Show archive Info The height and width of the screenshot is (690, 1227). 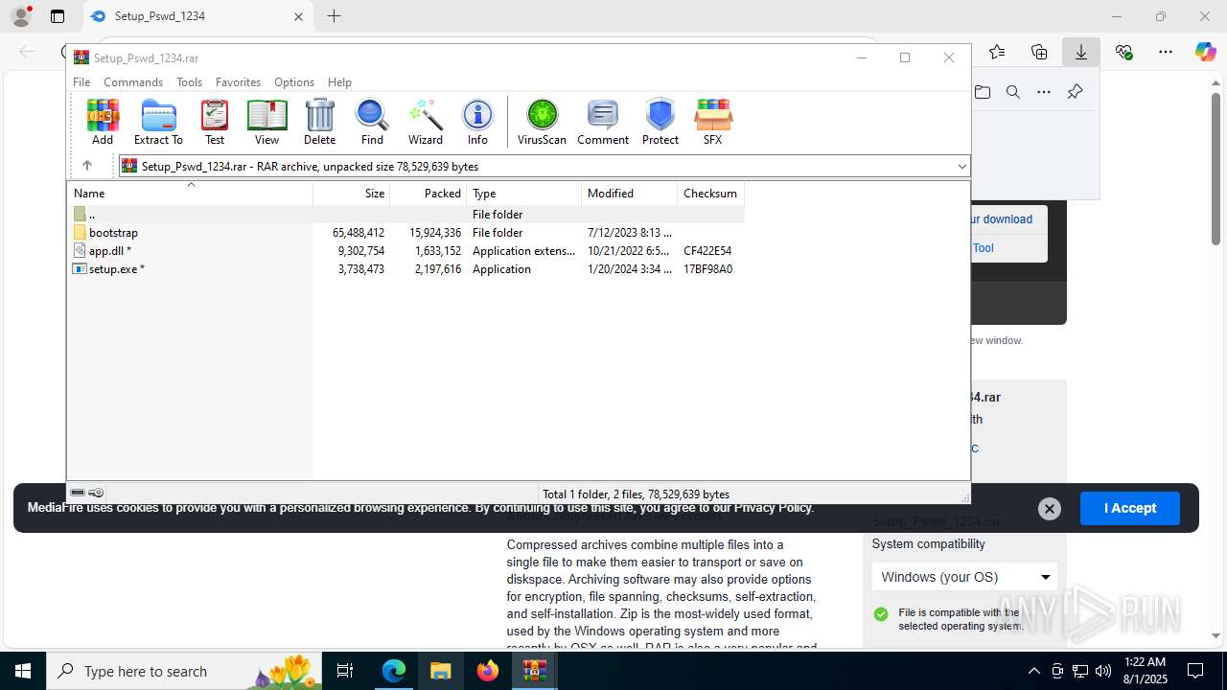click(477, 122)
